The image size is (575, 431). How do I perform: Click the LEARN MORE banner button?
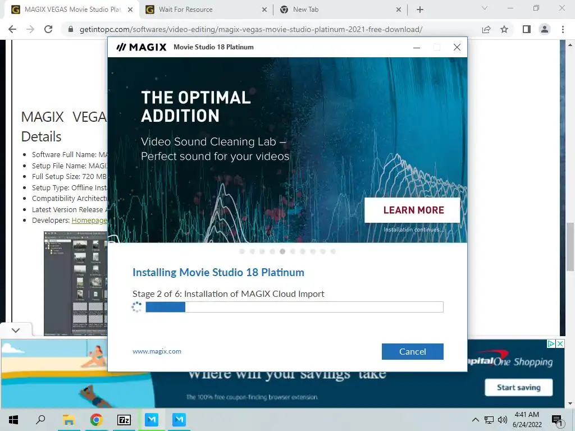[412, 210]
